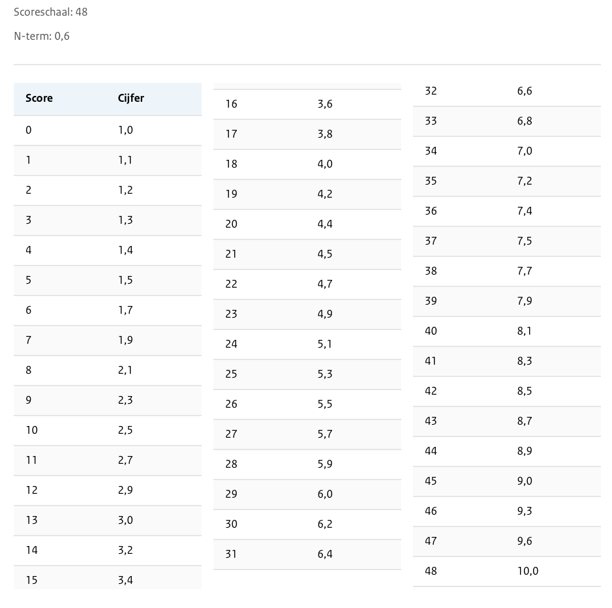Click the cijfer 7,0 cell
This screenshot has width=612, height=608.
pyautogui.click(x=525, y=151)
